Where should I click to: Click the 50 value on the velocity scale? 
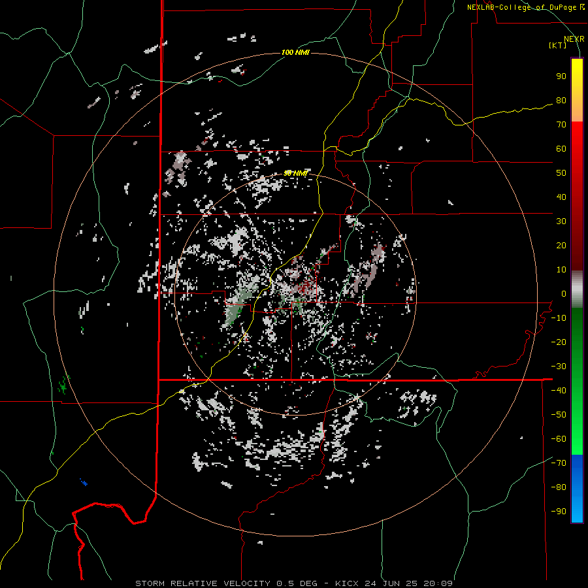pos(561,173)
